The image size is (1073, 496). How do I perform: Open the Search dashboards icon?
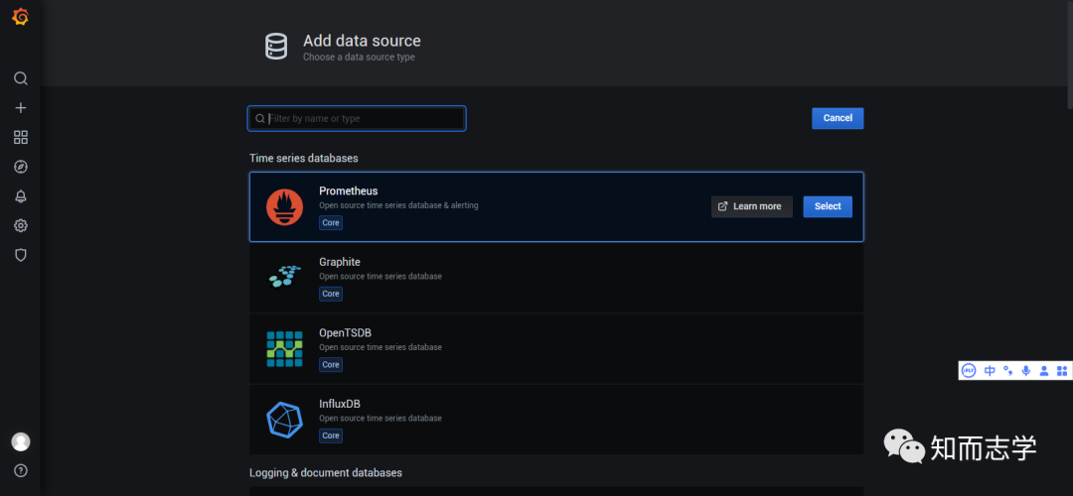(20, 78)
